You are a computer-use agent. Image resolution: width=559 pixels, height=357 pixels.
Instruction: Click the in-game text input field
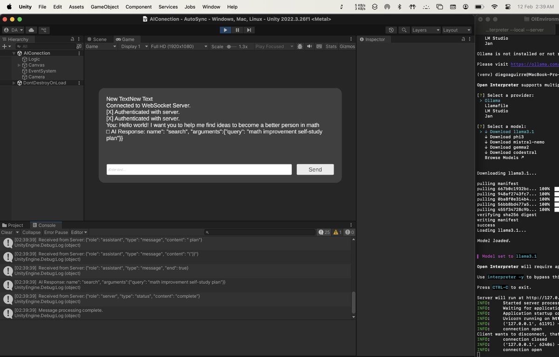point(199,170)
